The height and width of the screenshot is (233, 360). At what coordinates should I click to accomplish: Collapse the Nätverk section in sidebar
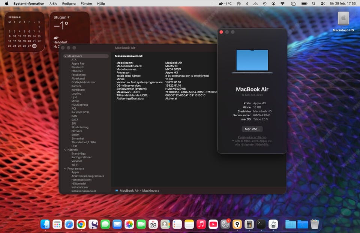(65, 150)
